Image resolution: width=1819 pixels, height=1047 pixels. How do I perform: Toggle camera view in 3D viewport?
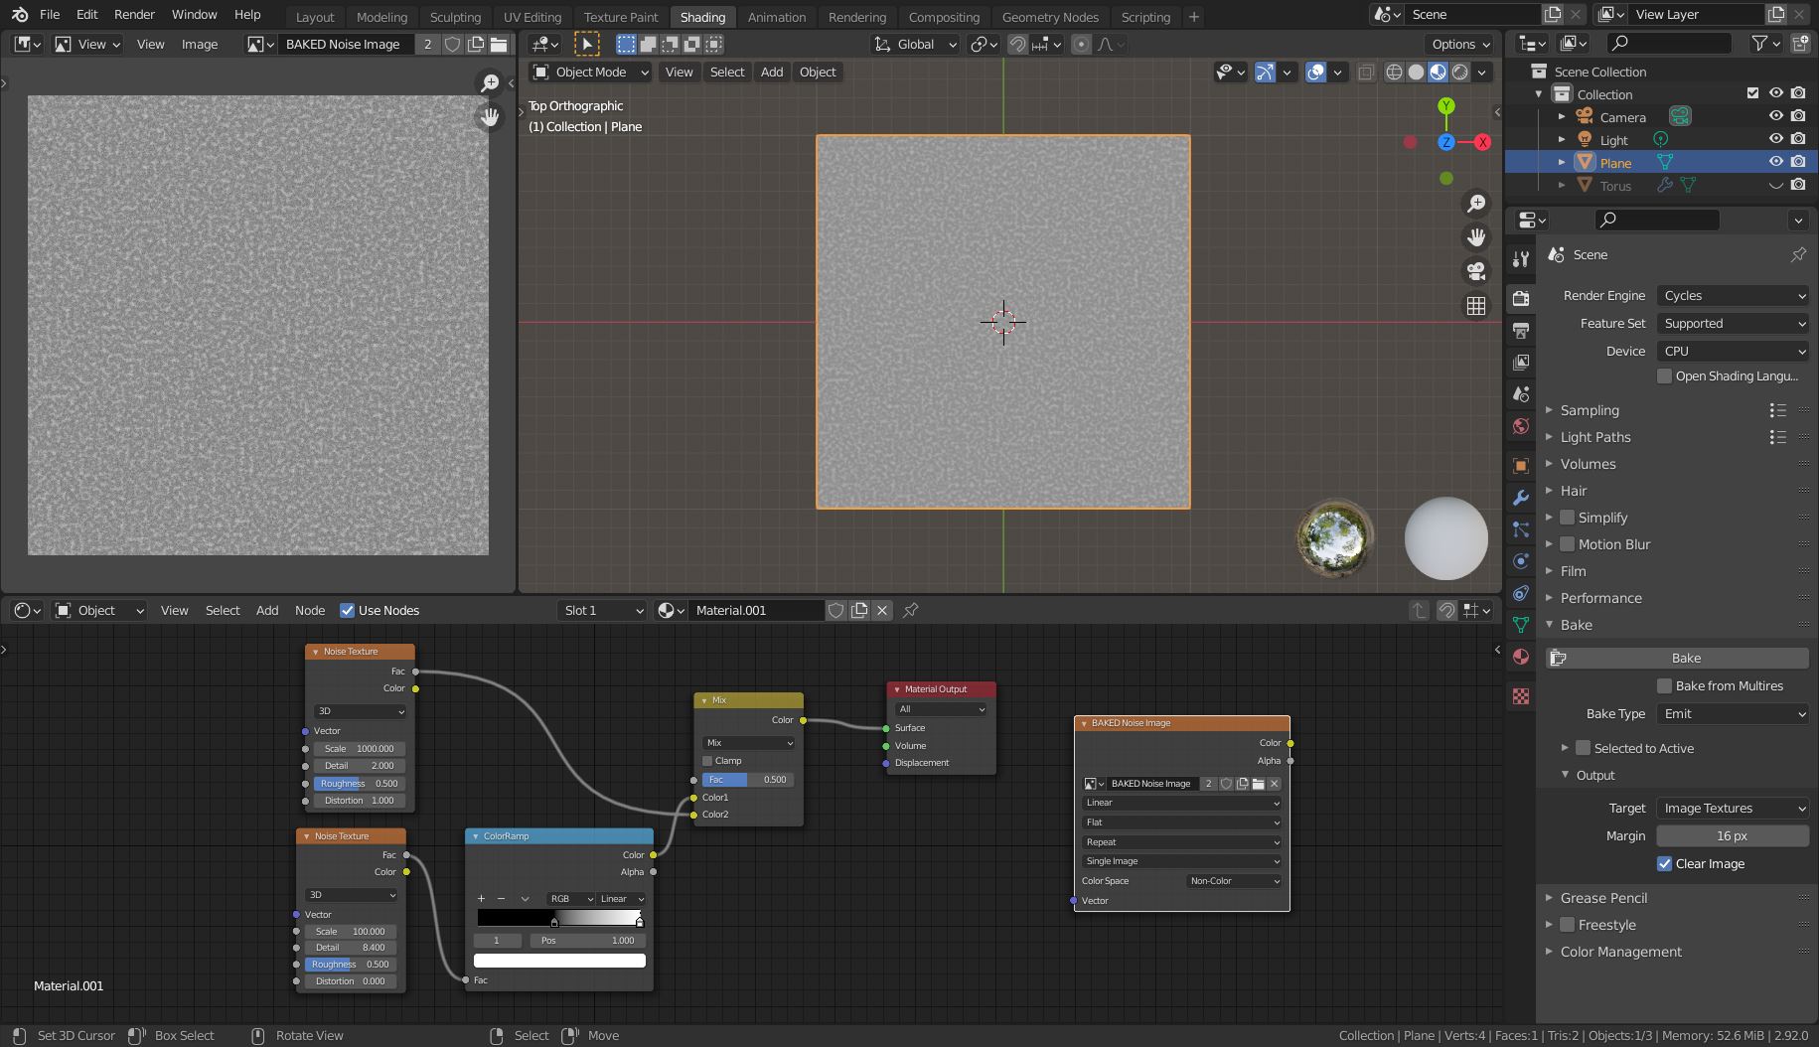[1476, 271]
